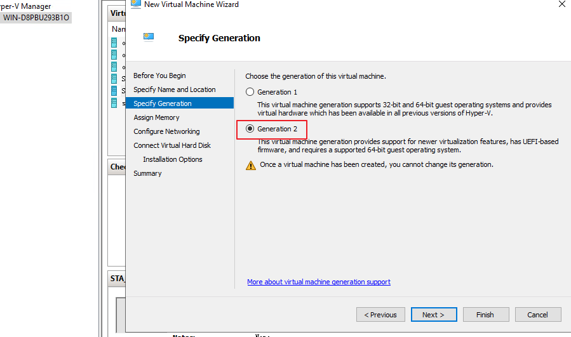571x337 pixels.
Task: Choose the Generation 2 radio button
Action: point(250,129)
